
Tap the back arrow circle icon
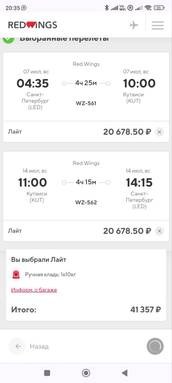pos(17,346)
